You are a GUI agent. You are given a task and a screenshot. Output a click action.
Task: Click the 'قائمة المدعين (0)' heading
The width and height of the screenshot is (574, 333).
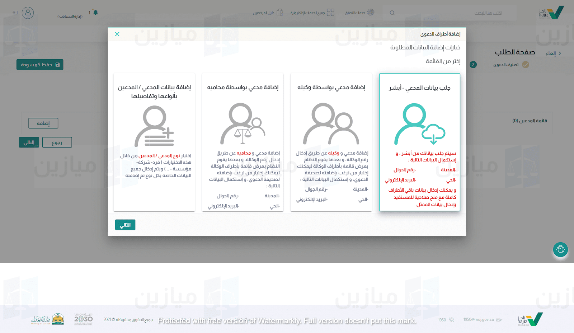point(530,121)
